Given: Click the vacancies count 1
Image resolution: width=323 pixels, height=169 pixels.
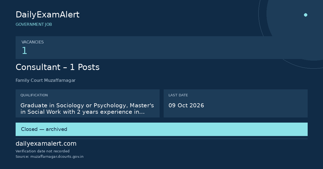Looking at the screenshot, I should click(x=24, y=51).
